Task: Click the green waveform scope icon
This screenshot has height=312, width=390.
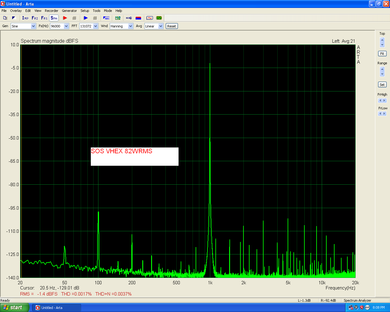Action: click(x=159, y=18)
